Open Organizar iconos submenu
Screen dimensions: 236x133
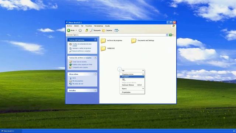pos(132,74)
